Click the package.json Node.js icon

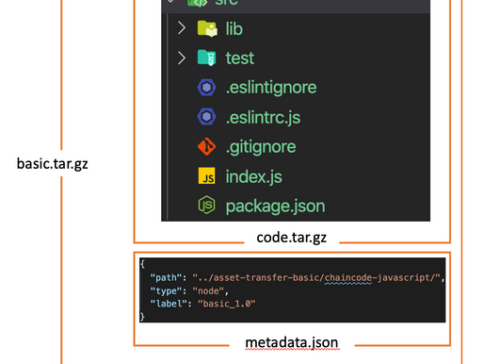206,205
